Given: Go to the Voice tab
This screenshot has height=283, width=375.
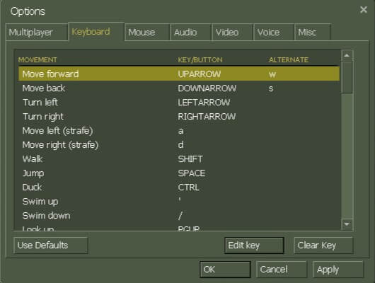Looking at the screenshot, I should click(274, 33).
